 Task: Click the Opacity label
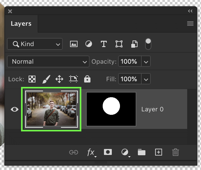(104, 61)
